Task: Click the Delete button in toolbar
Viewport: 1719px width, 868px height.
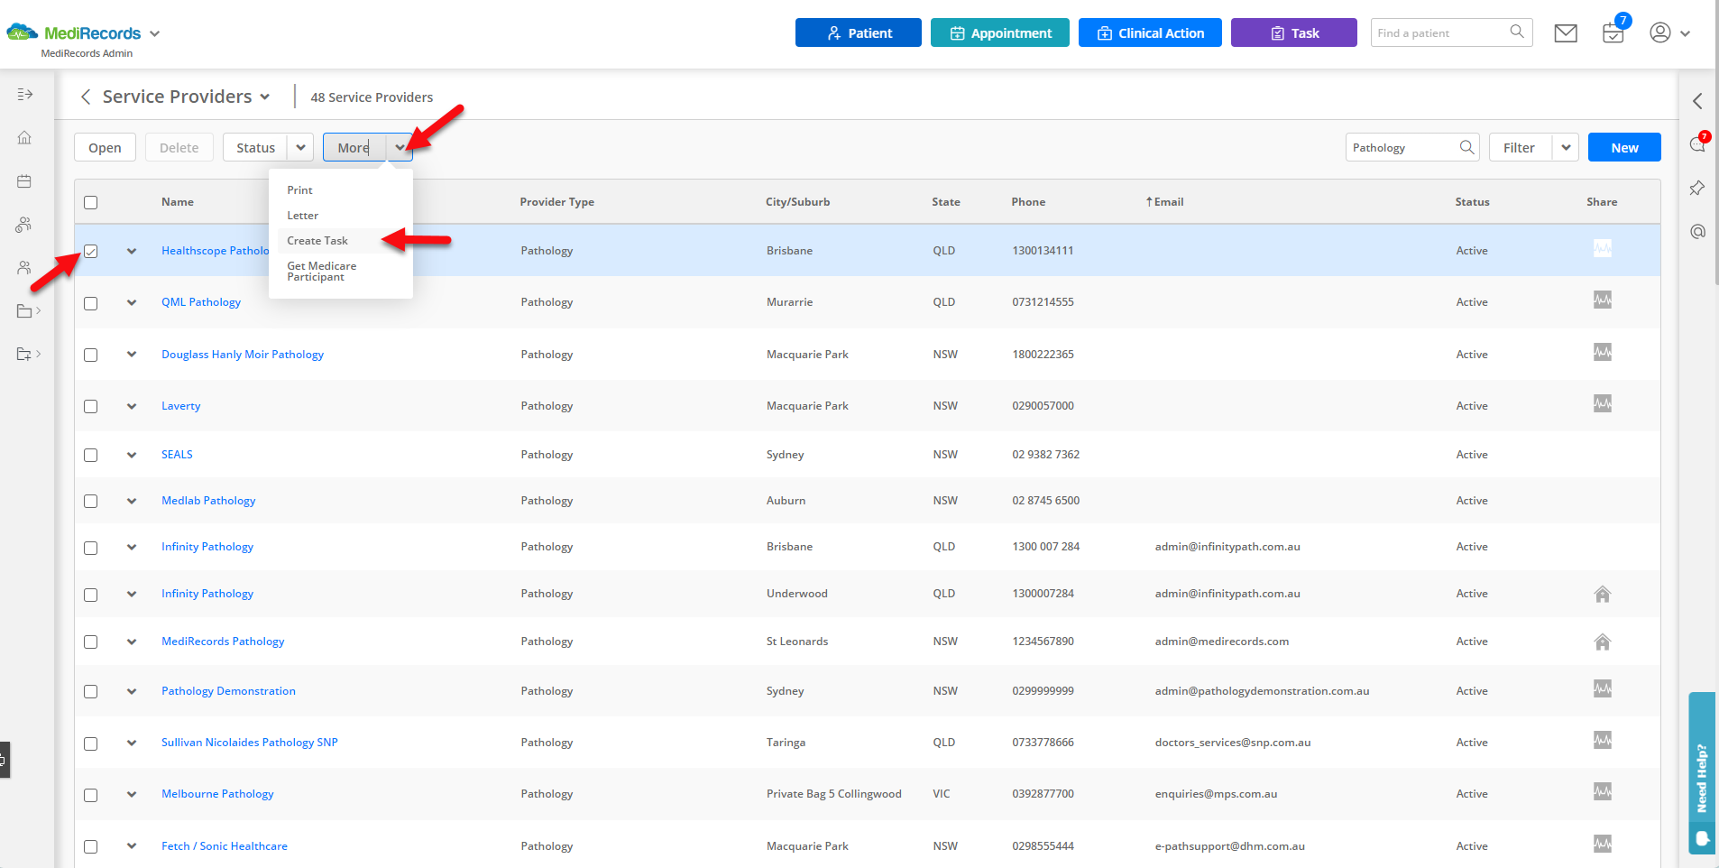Action: click(179, 147)
